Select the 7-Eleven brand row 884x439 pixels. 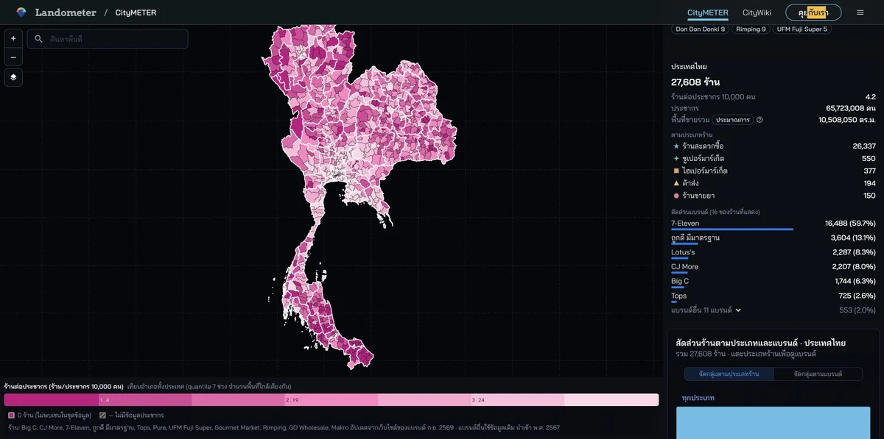click(x=773, y=224)
